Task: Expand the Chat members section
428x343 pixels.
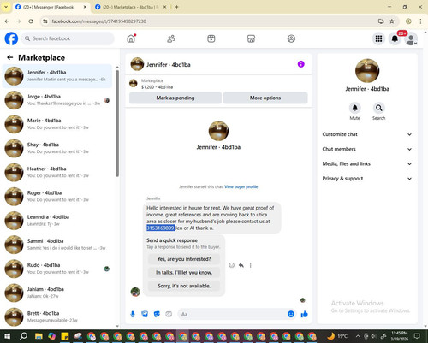Action: (367, 149)
